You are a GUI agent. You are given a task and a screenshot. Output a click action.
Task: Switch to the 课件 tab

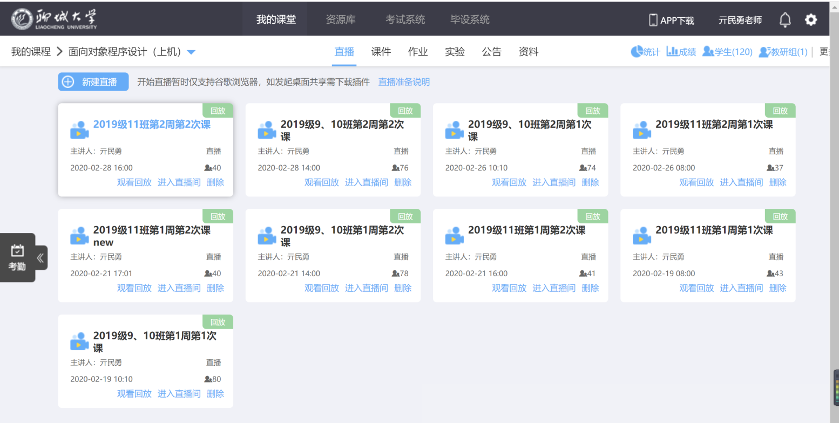(381, 52)
